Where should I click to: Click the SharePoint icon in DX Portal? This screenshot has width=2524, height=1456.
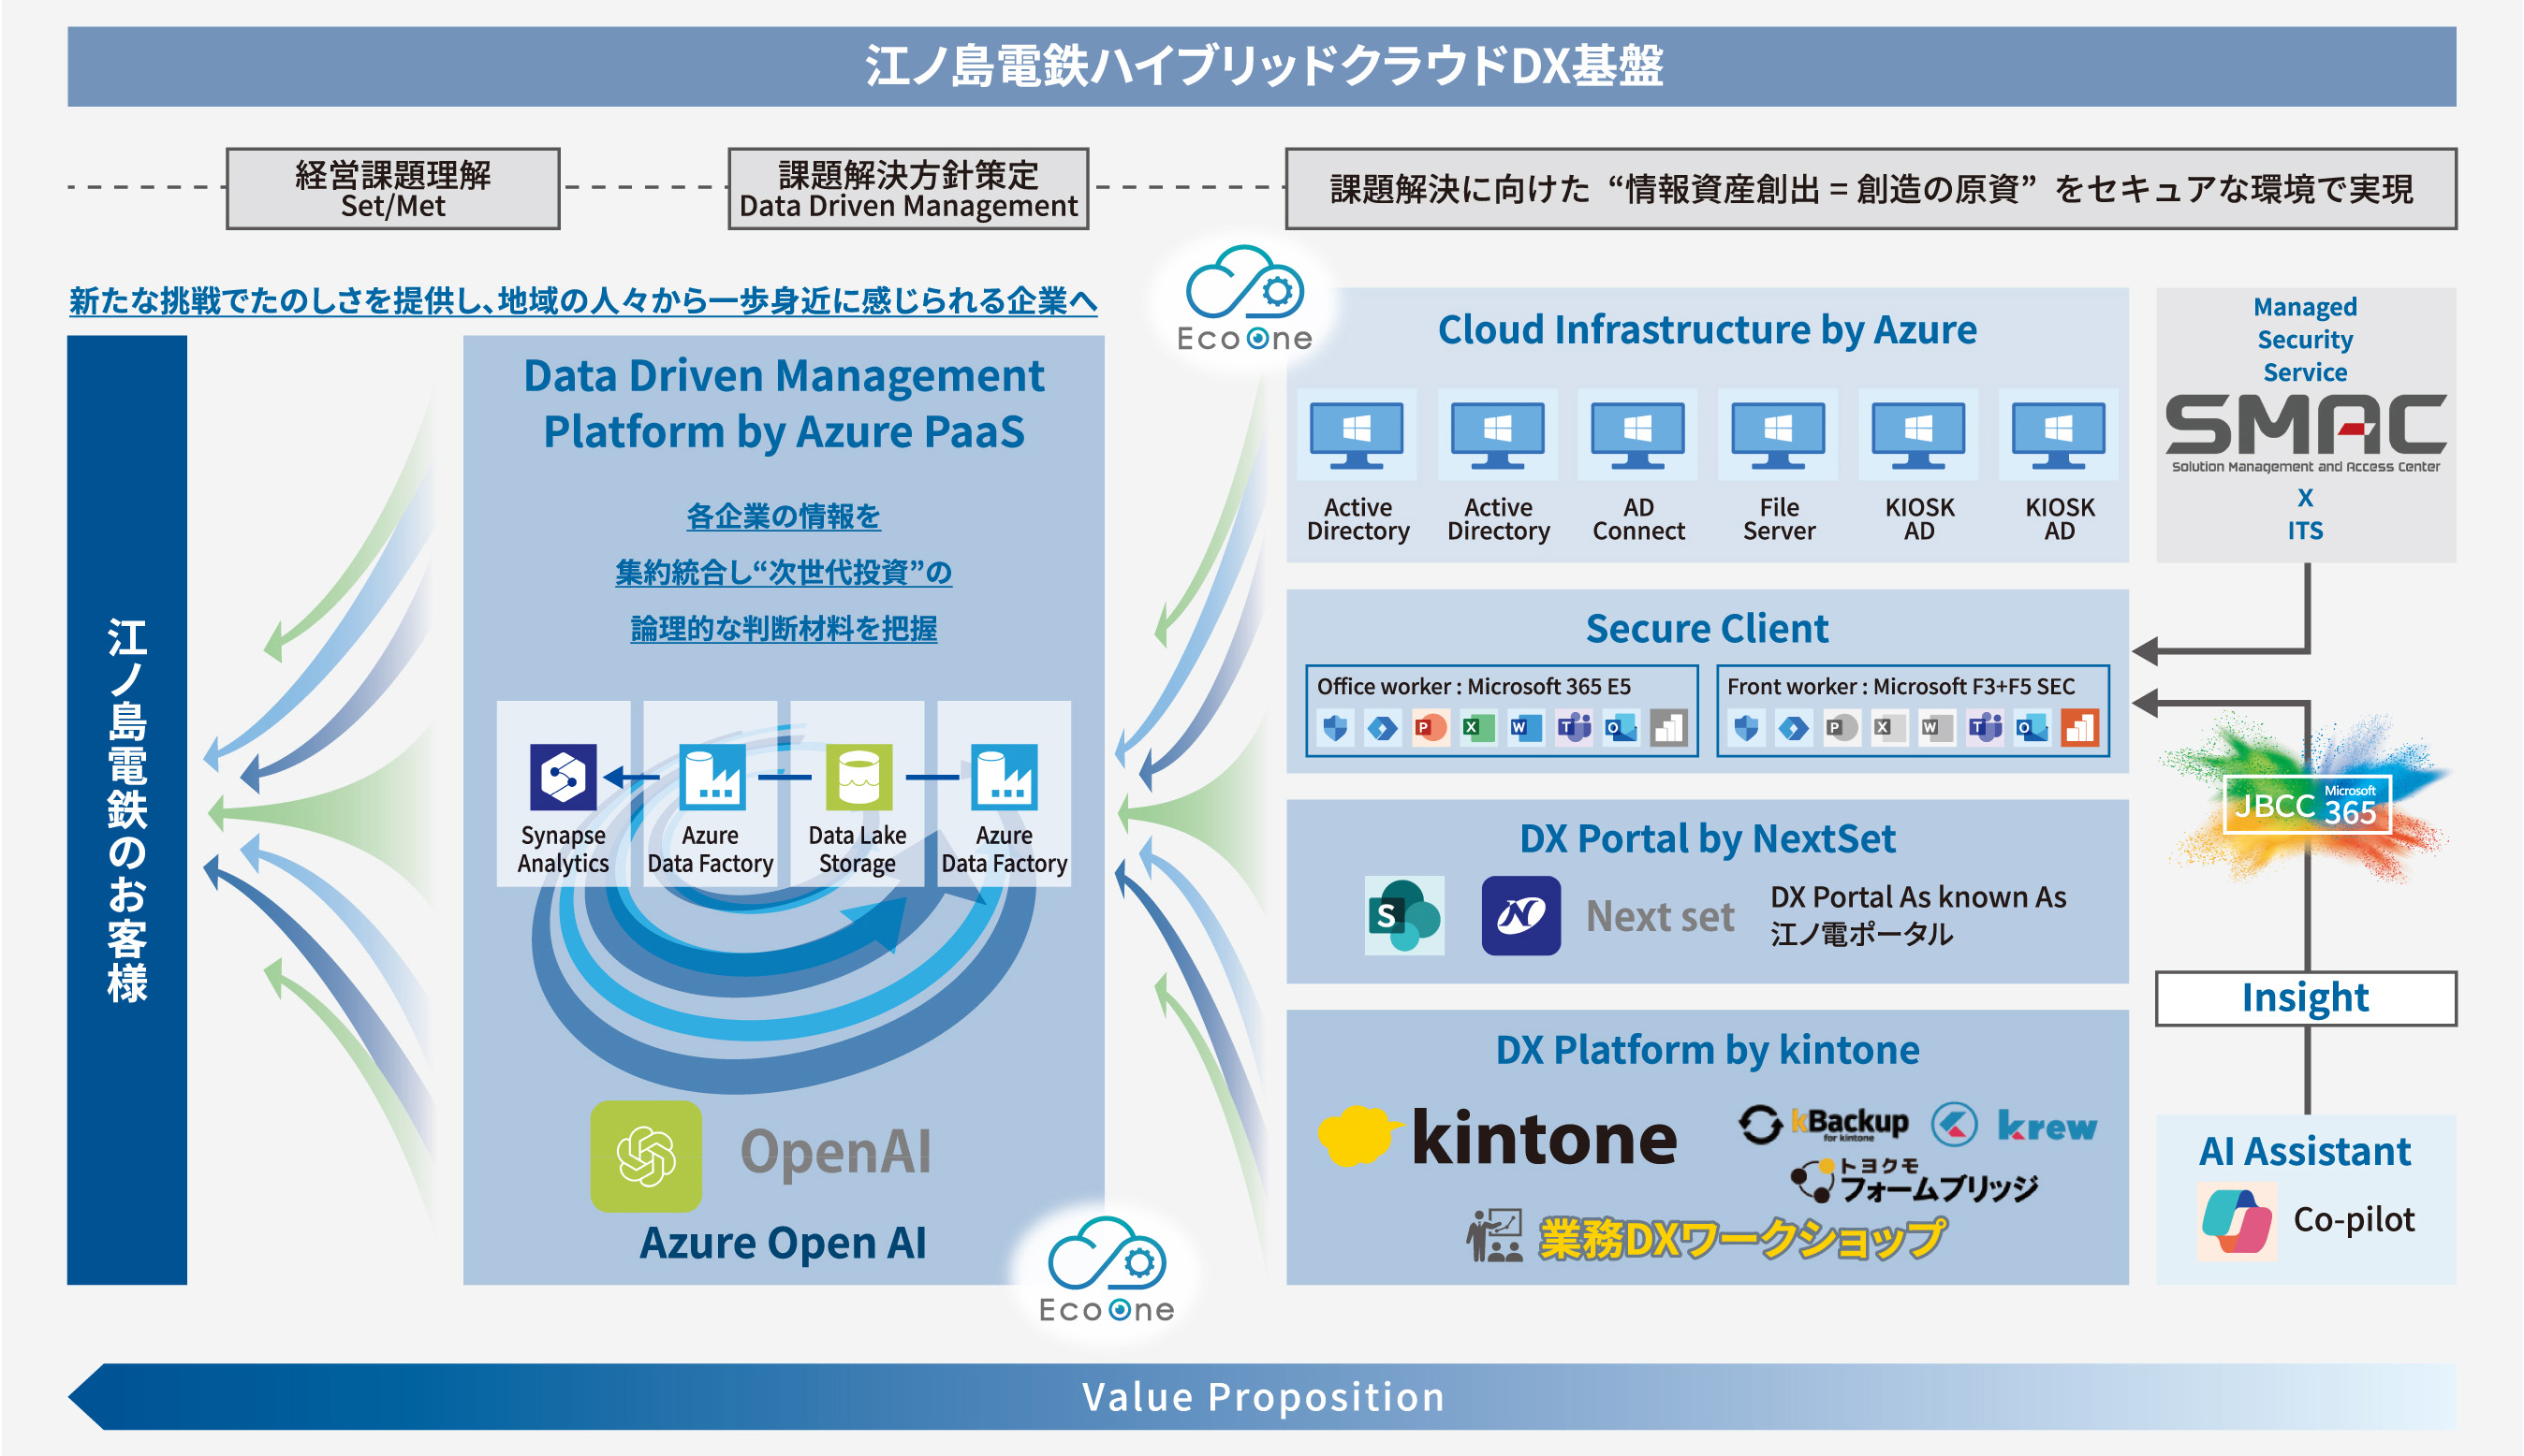point(1403,915)
